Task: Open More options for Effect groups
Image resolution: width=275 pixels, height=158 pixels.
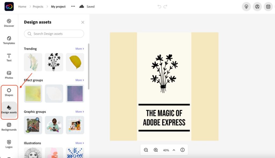Action: [79, 80]
